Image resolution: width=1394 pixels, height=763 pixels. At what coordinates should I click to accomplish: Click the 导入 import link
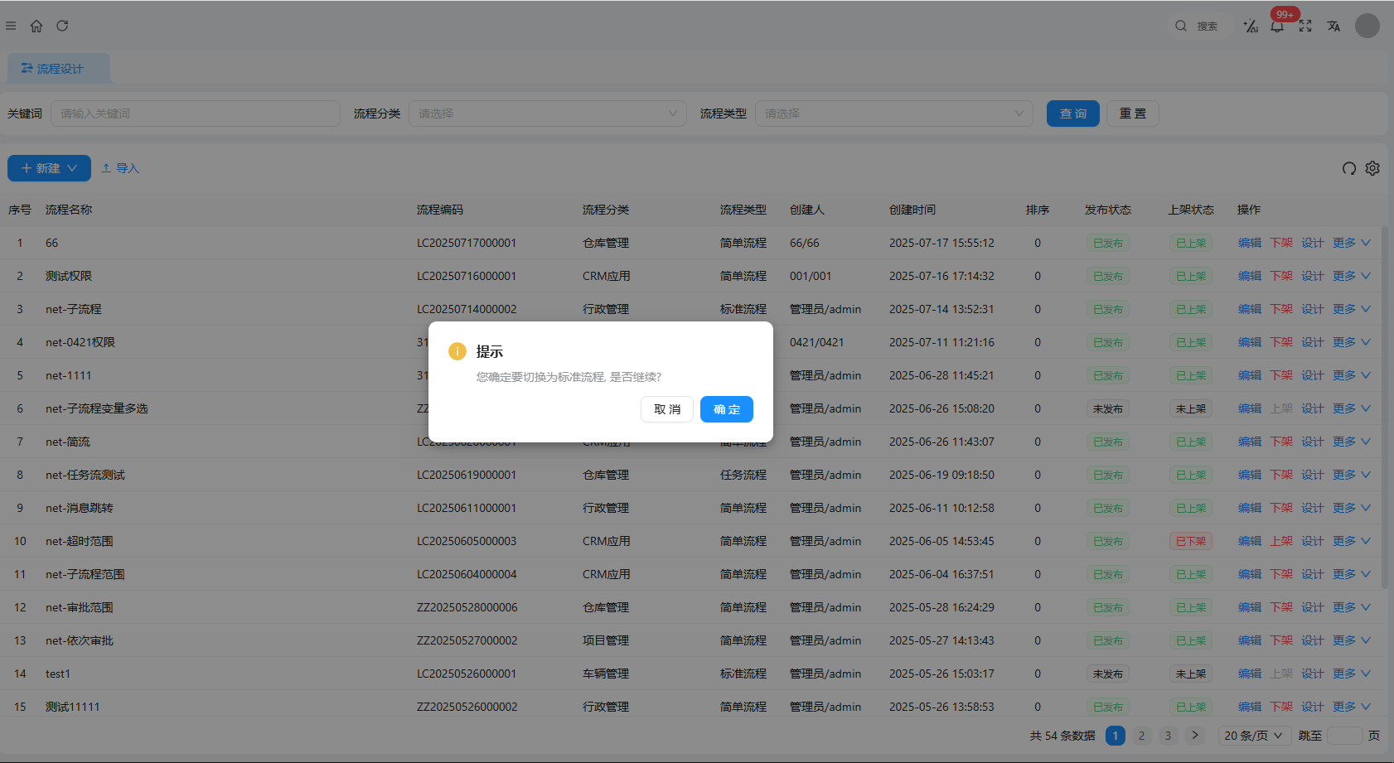click(x=120, y=168)
